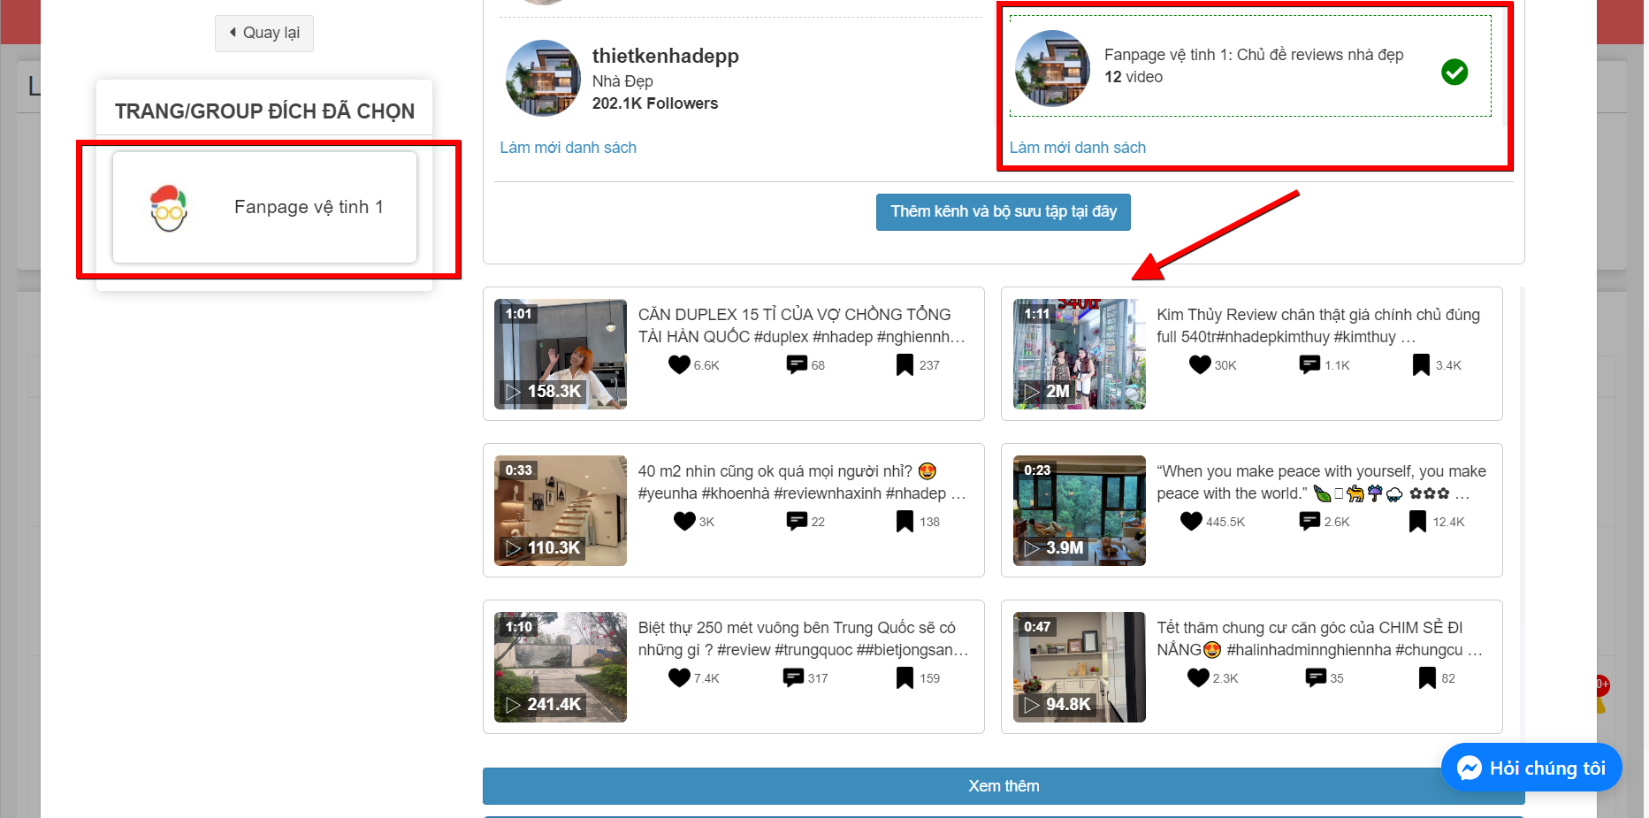Click Thêm kênh và bộ sưu tập tại đây

[1004, 212]
